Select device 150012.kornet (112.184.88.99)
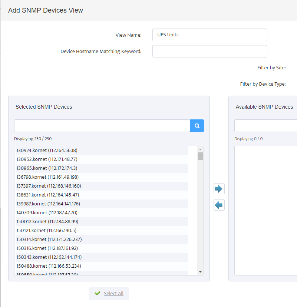The image size is (297, 307). [x=102, y=222]
